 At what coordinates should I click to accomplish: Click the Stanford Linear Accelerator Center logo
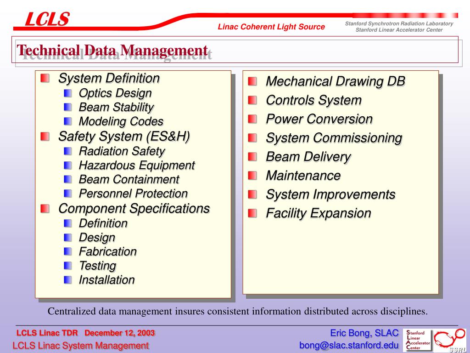pos(417,340)
